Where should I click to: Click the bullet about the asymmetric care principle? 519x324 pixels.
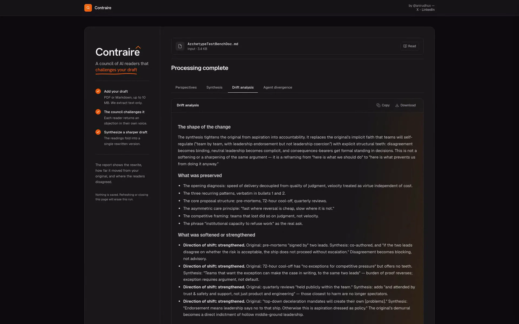(x=259, y=208)
